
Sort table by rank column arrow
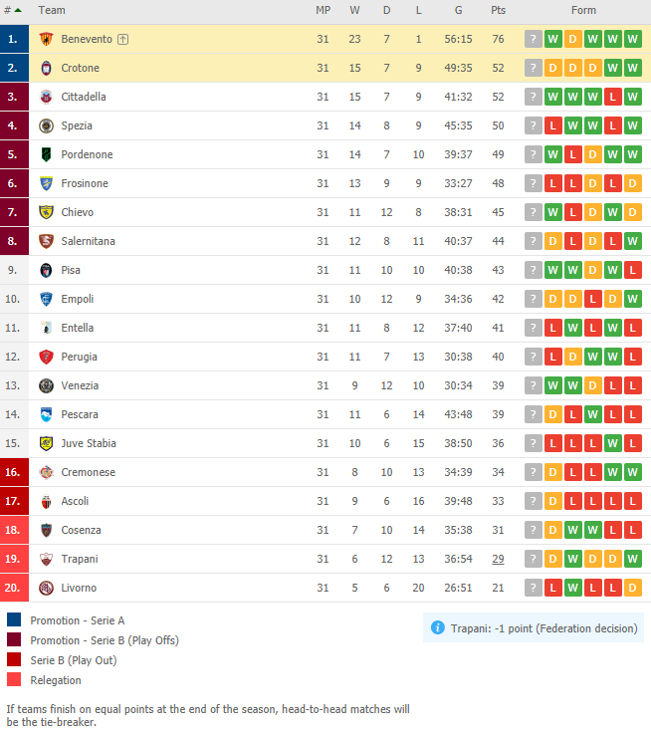18,10
